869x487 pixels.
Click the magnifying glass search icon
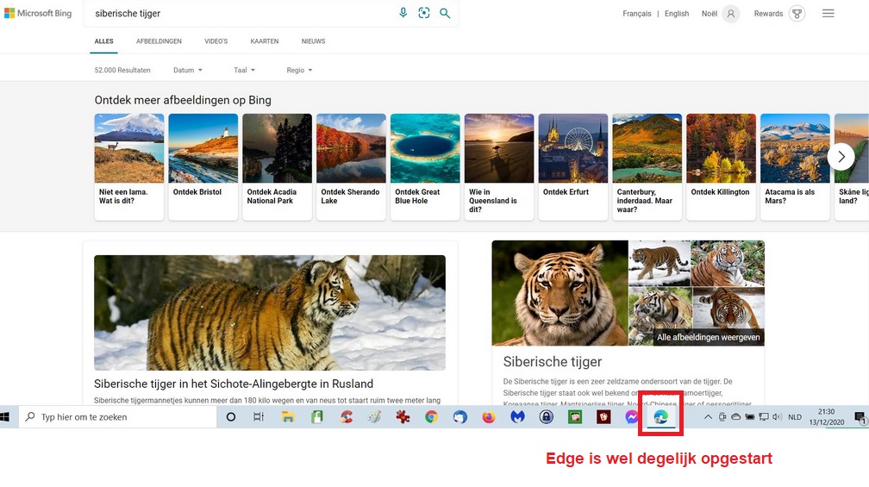[445, 13]
